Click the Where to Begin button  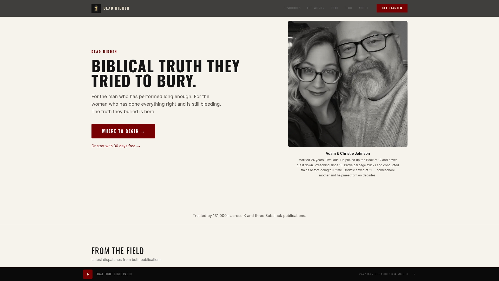123,131
